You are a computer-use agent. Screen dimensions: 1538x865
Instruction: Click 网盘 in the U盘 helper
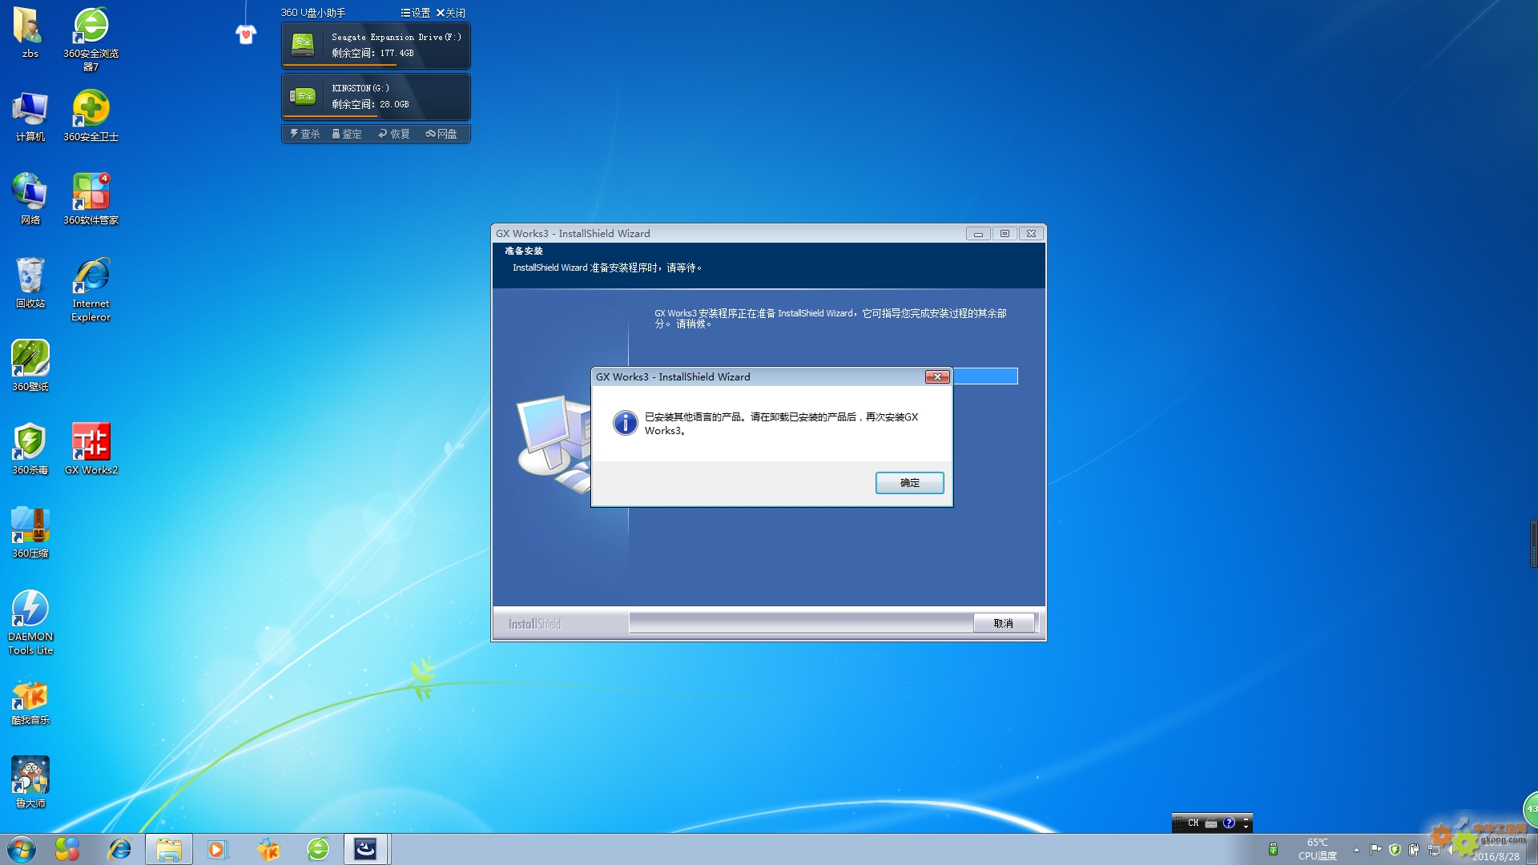tap(441, 134)
